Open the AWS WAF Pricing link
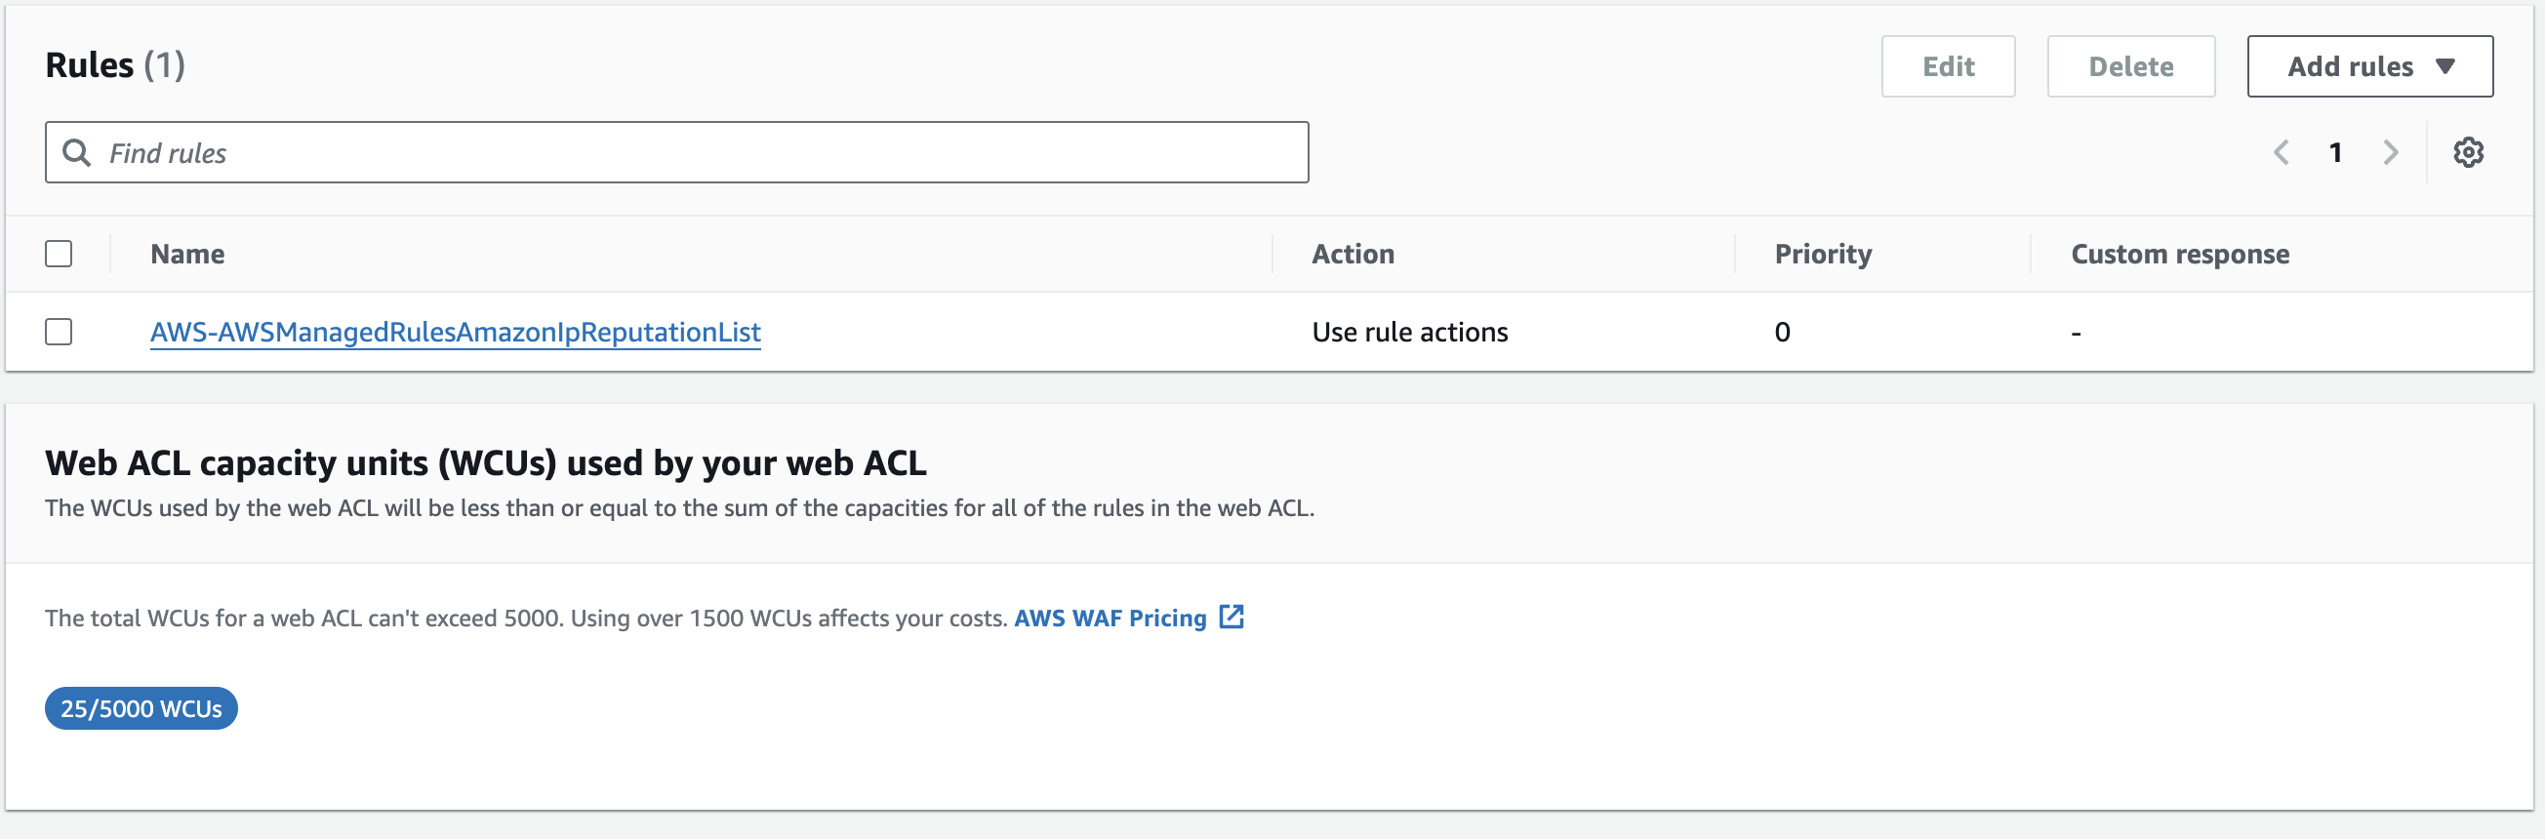The image size is (2545, 839). point(1110,619)
